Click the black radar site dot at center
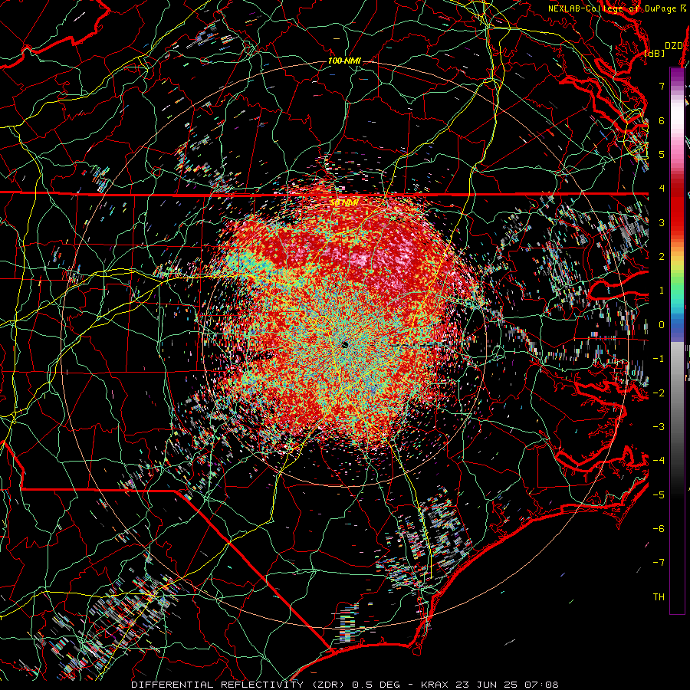690x690 pixels. (x=344, y=344)
